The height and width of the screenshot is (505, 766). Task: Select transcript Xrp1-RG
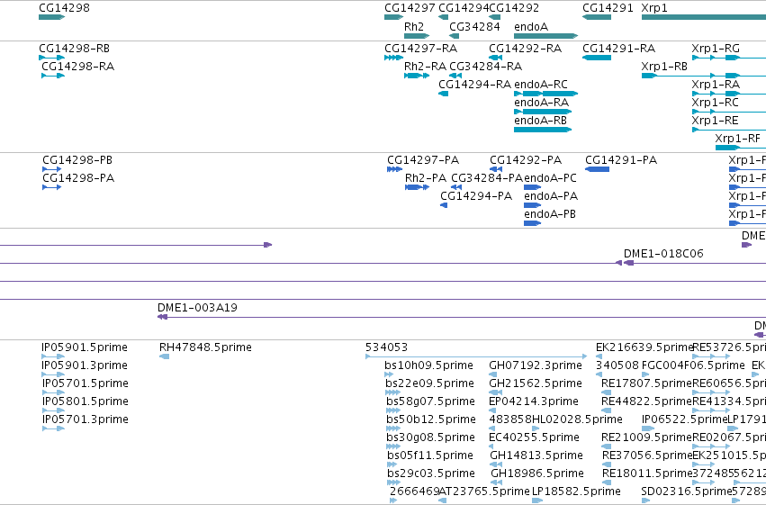tap(729, 58)
